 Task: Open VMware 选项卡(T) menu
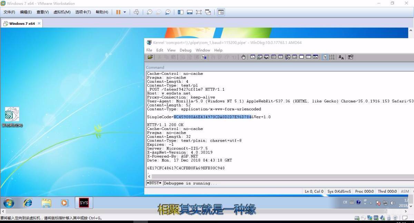[x=83, y=12]
